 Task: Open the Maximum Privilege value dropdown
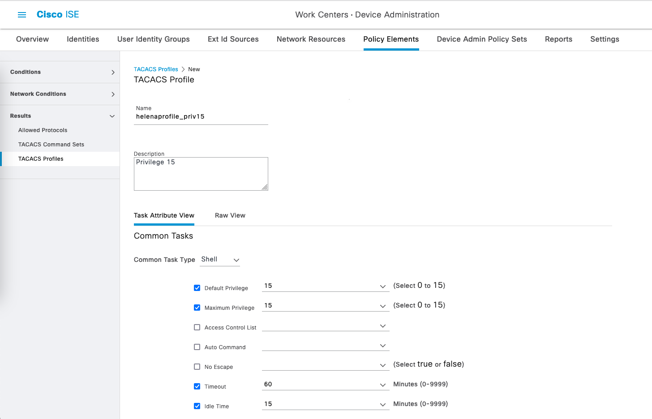[382, 306]
